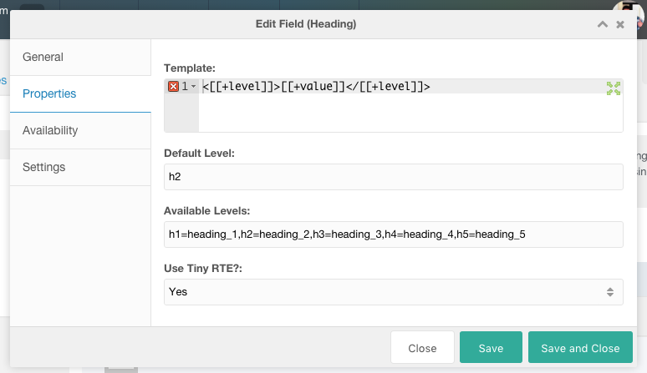Click the up-down arrows on the Yes select box
This screenshot has width=647, height=373.
pyautogui.click(x=610, y=292)
